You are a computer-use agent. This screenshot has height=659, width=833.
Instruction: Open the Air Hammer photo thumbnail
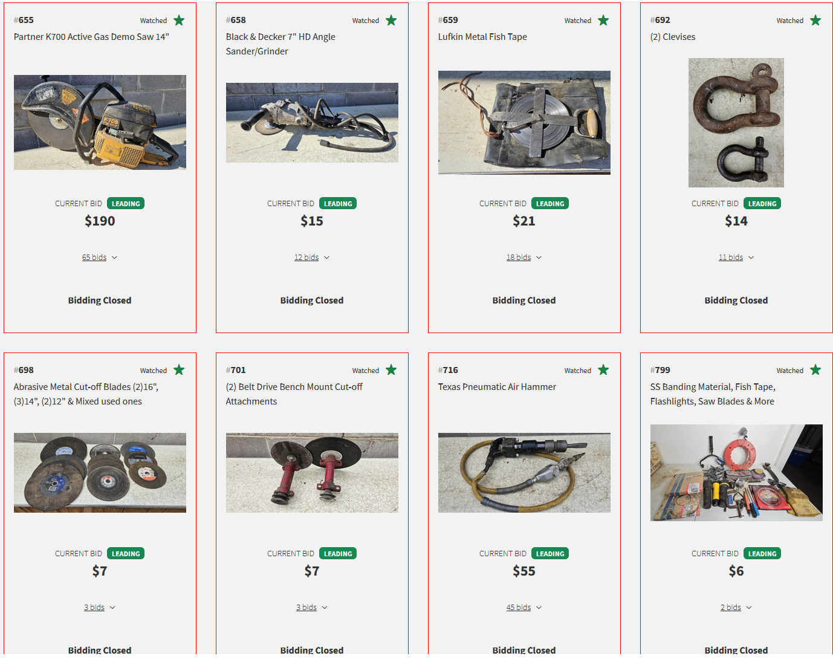[524, 473]
